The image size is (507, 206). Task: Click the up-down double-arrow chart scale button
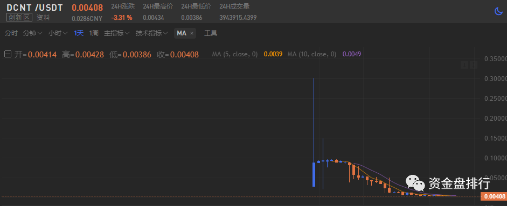[x=474, y=65]
